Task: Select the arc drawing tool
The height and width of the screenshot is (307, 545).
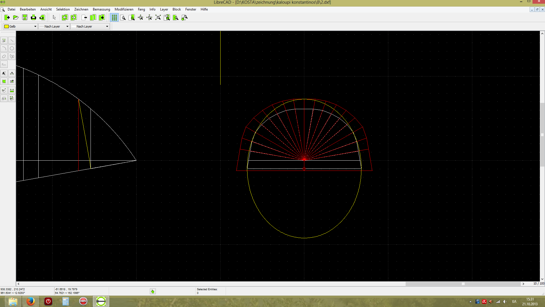Action: point(4,48)
